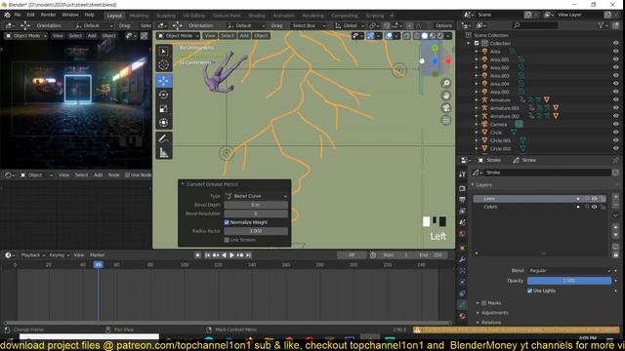Open the Render menu
This screenshot has height=351, width=625.
(48, 15)
